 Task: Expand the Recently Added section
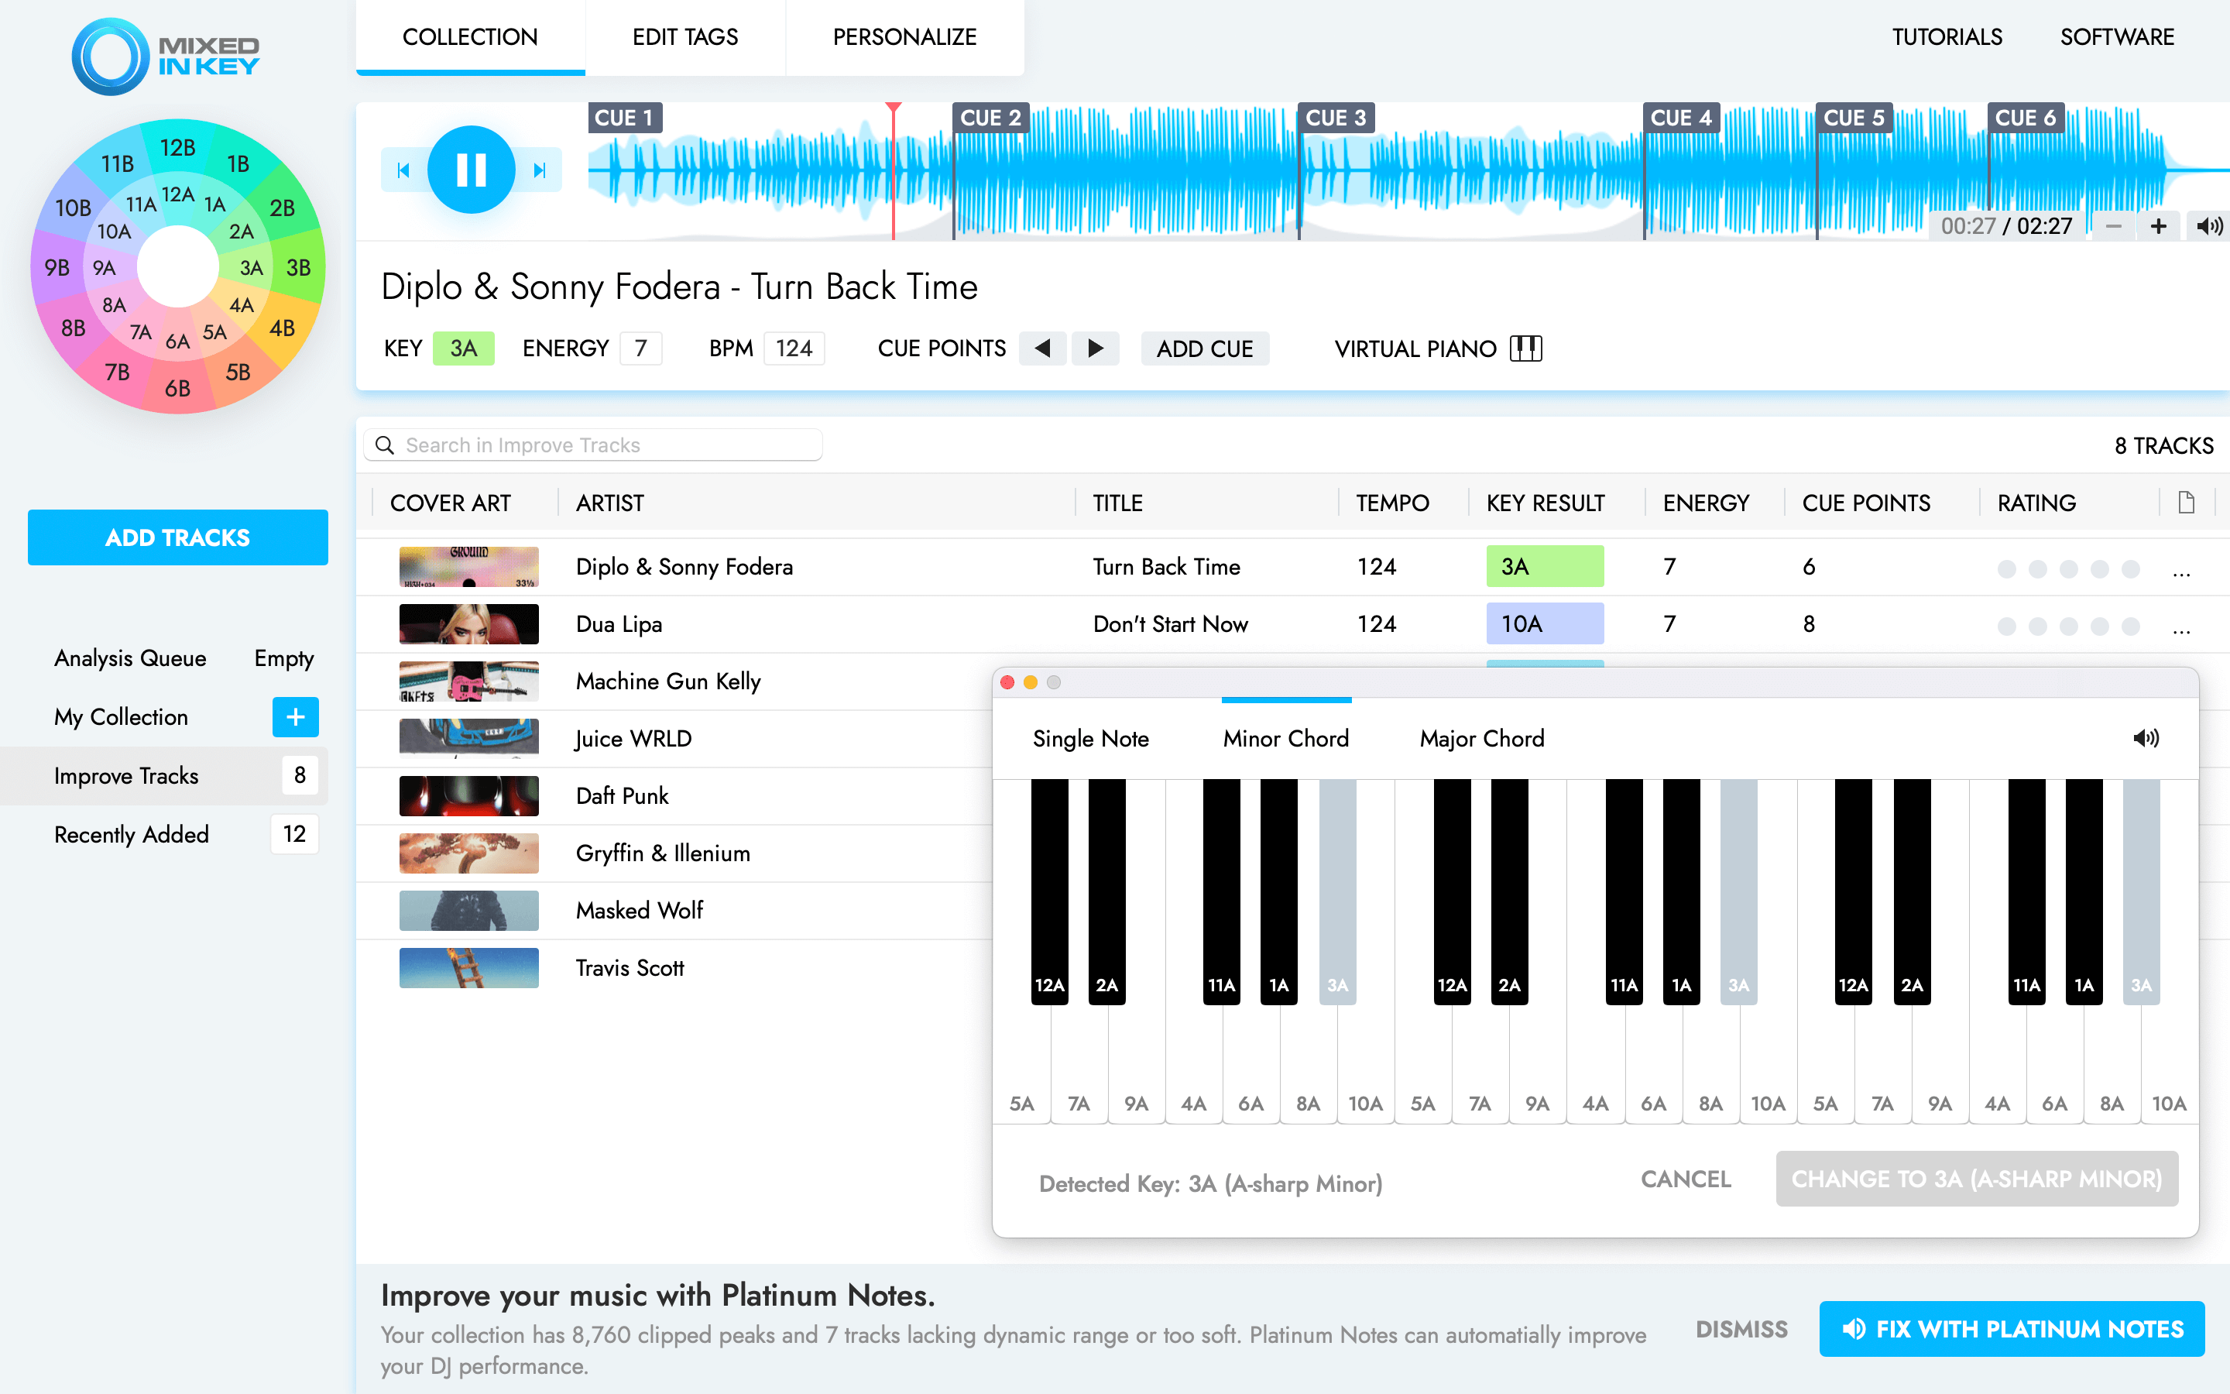(130, 835)
